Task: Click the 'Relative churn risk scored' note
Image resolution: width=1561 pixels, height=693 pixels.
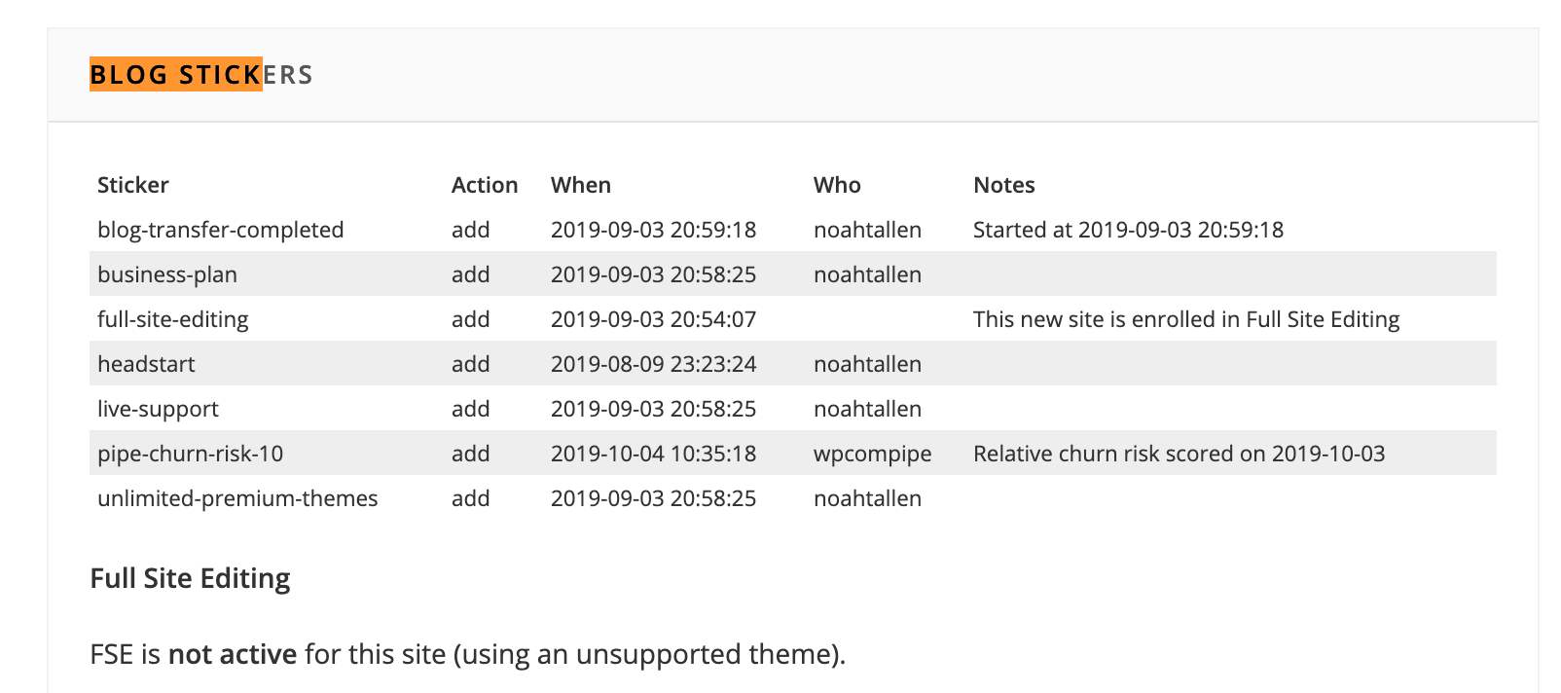Action: click(x=1180, y=454)
